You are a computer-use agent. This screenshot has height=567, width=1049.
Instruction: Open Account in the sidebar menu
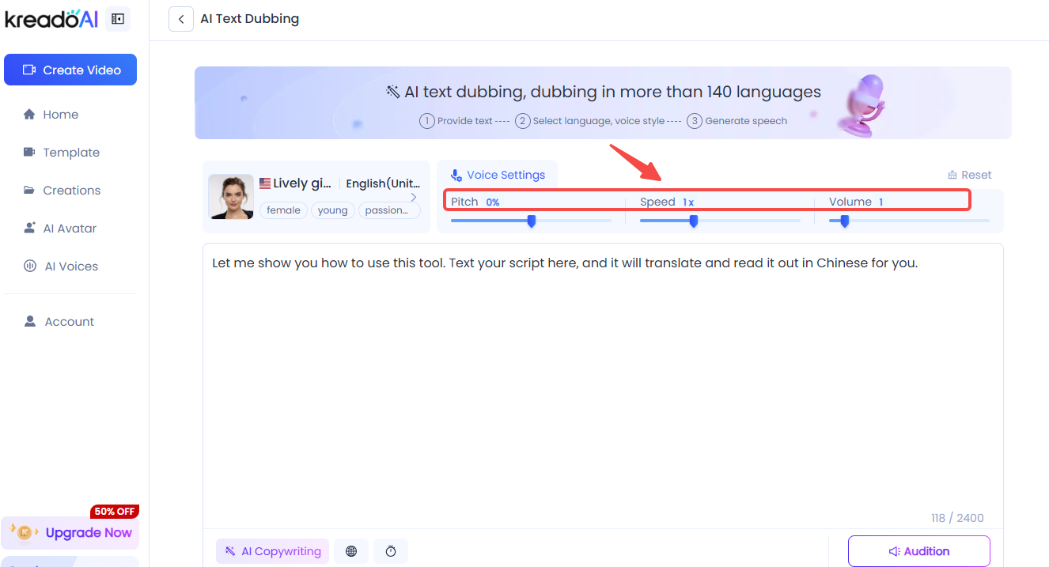69,322
